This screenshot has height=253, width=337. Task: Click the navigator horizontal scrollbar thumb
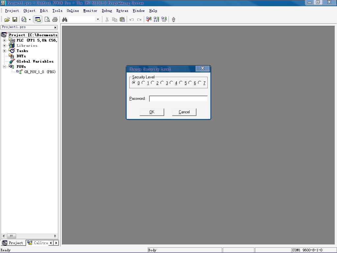(x=11, y=236)
